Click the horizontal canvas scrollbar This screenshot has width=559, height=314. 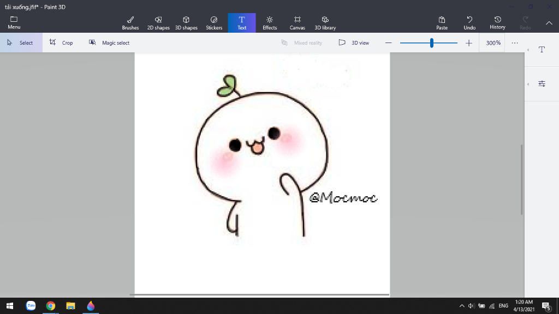pos(259,295)
